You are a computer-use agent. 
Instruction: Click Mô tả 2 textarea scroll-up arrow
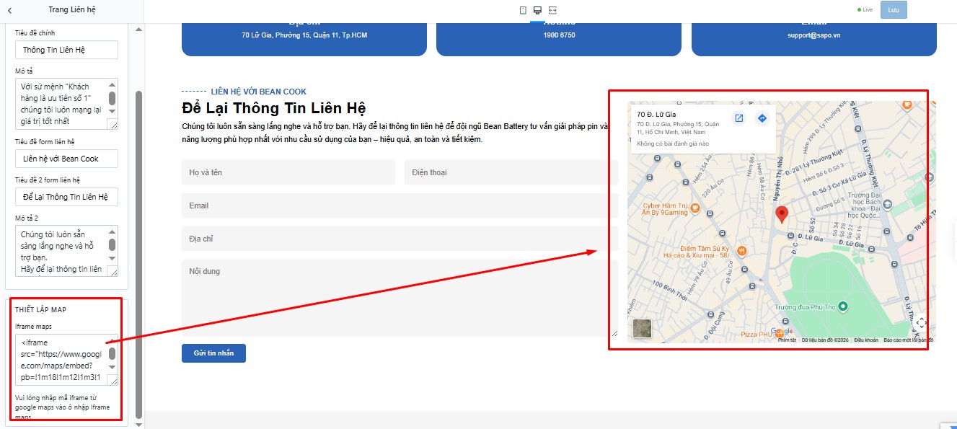click(x=113, y=232)
